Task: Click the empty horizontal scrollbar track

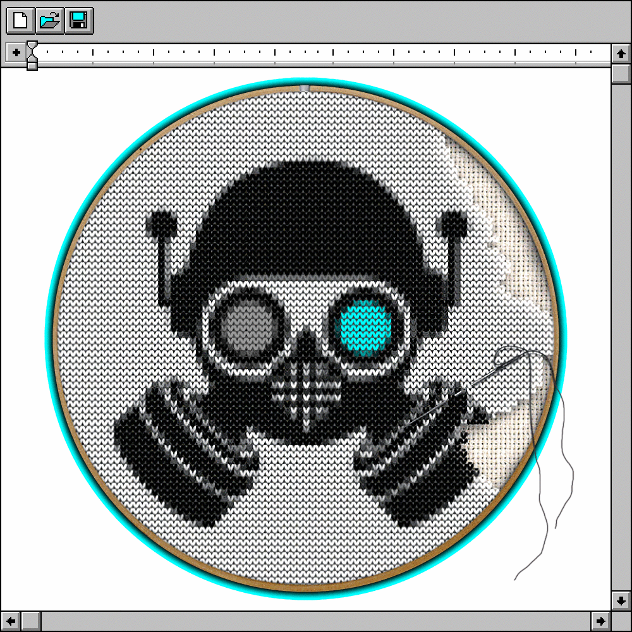Action: click(316, 620)
